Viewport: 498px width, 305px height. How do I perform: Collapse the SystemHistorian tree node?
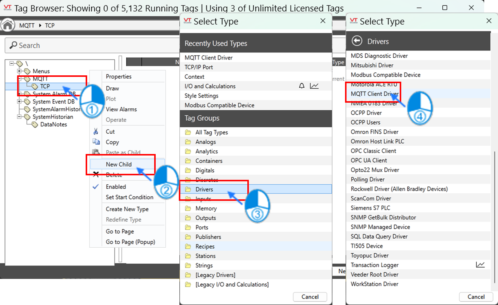19,117
